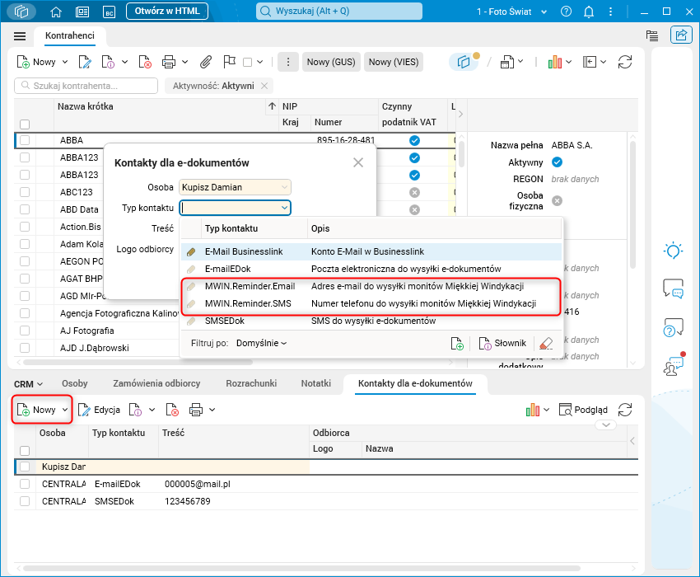The height and width of the screenshot is (577, 700).
Task: Switch to the Osoby tab
Action: pos(75,383)
